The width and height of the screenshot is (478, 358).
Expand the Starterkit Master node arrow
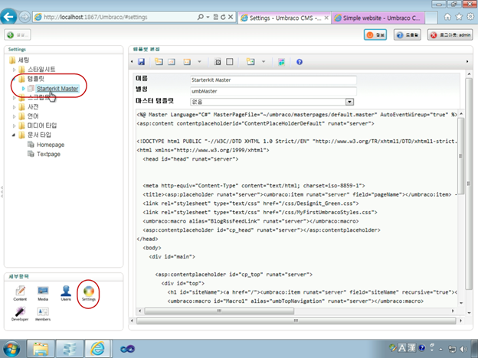(x=23, y=89)
